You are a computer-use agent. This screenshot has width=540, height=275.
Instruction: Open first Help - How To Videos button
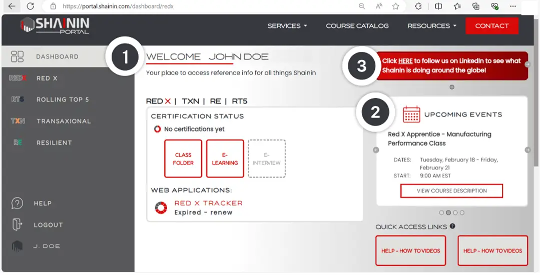[410, 250]
